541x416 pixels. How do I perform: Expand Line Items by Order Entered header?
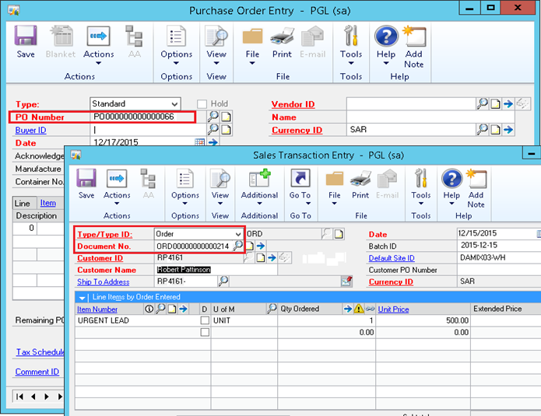click(83, 297)
